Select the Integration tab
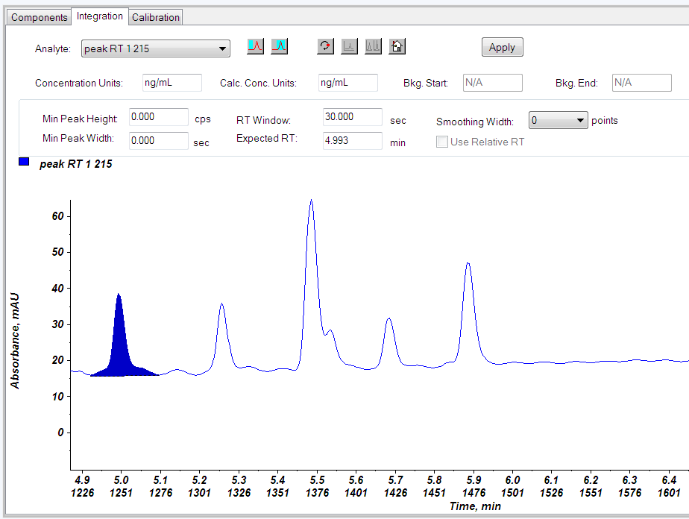 pos(100,16)
